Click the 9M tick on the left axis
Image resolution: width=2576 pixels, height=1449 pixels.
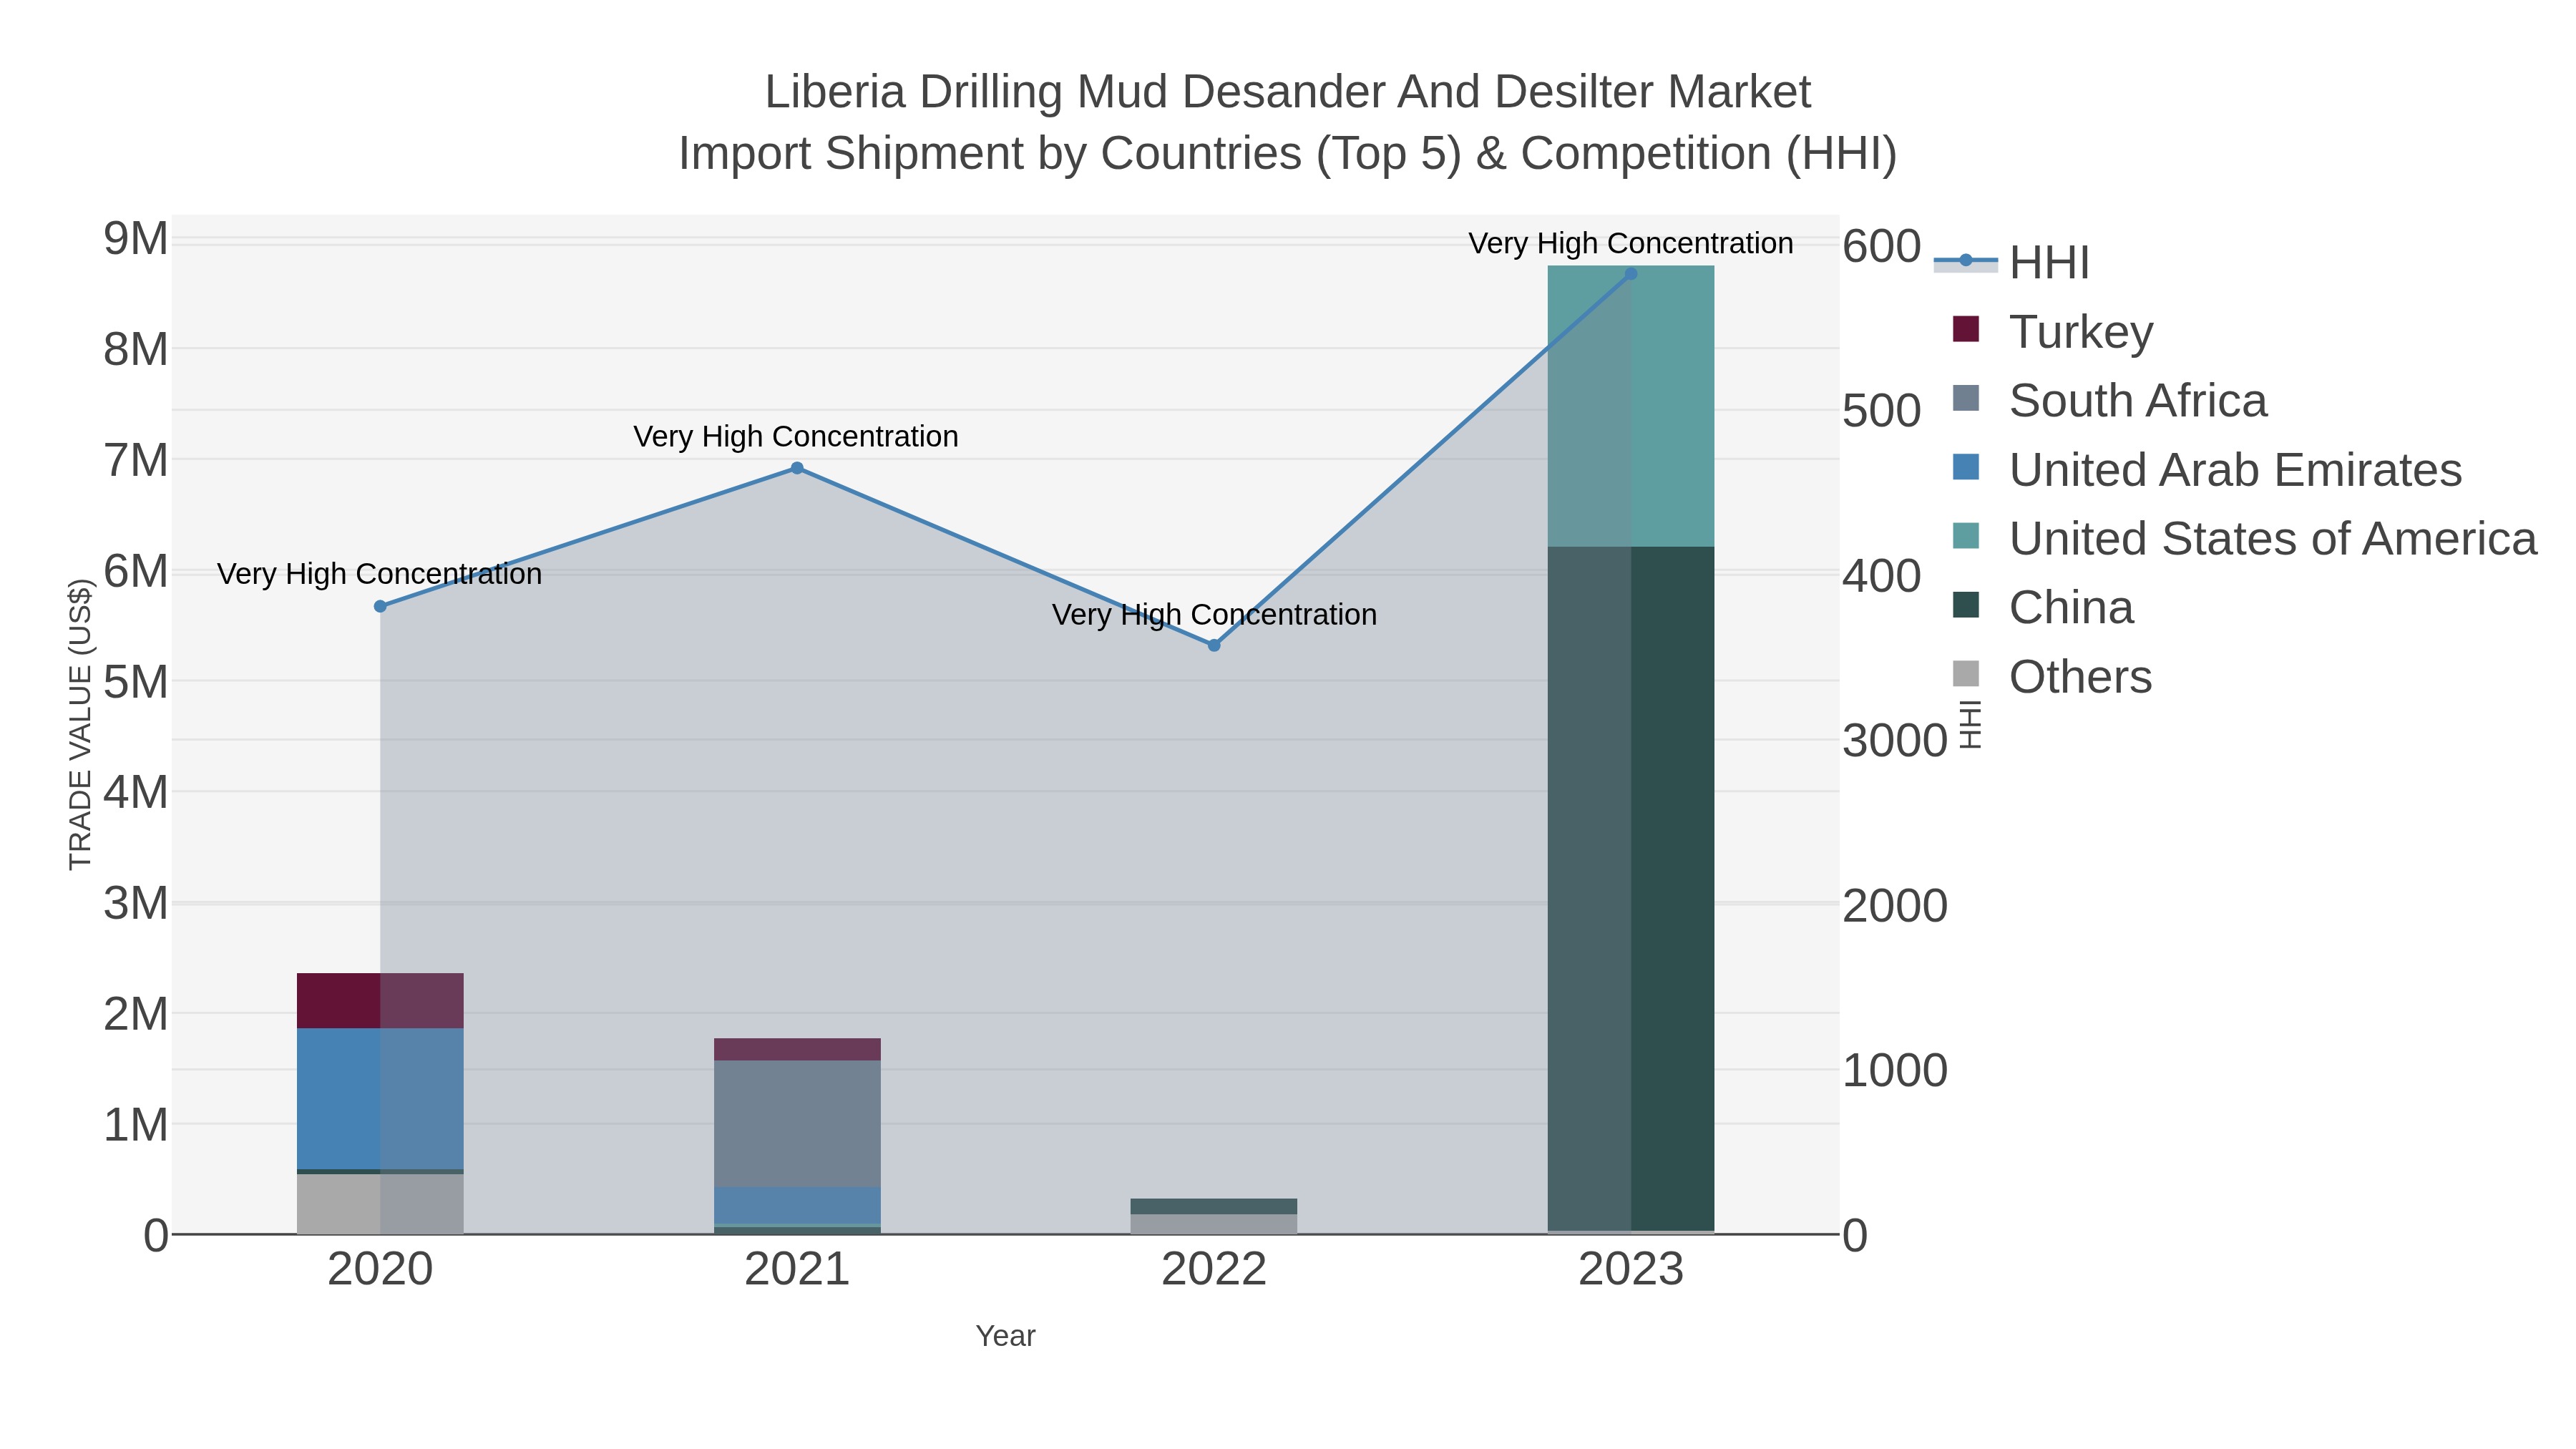[136, 239]
